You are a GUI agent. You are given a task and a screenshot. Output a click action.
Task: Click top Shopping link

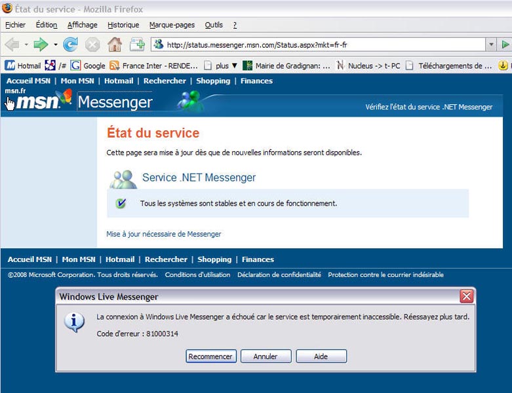(213, 81)
